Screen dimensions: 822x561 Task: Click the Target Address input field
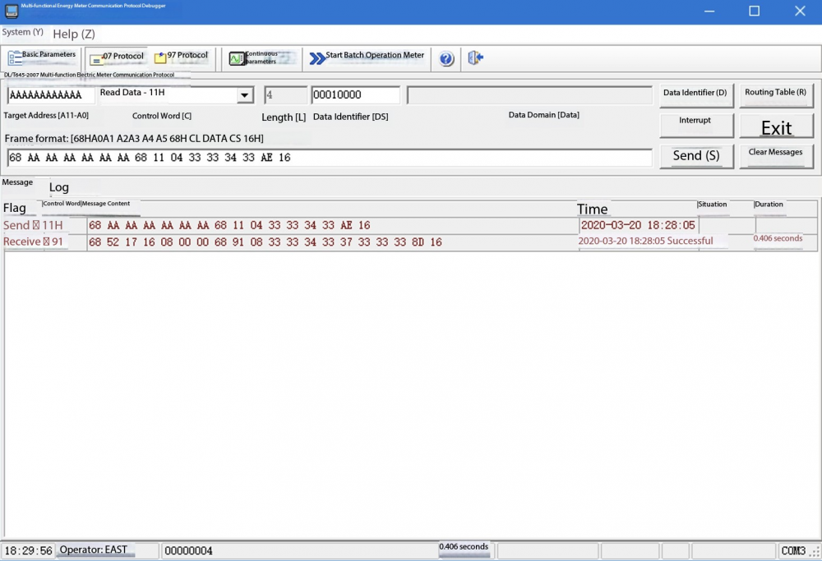(x=51, y=95)
